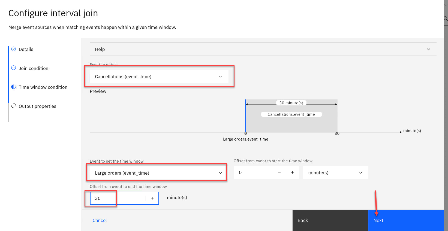Decrease the end offset with minus button

tap(139, 198)
